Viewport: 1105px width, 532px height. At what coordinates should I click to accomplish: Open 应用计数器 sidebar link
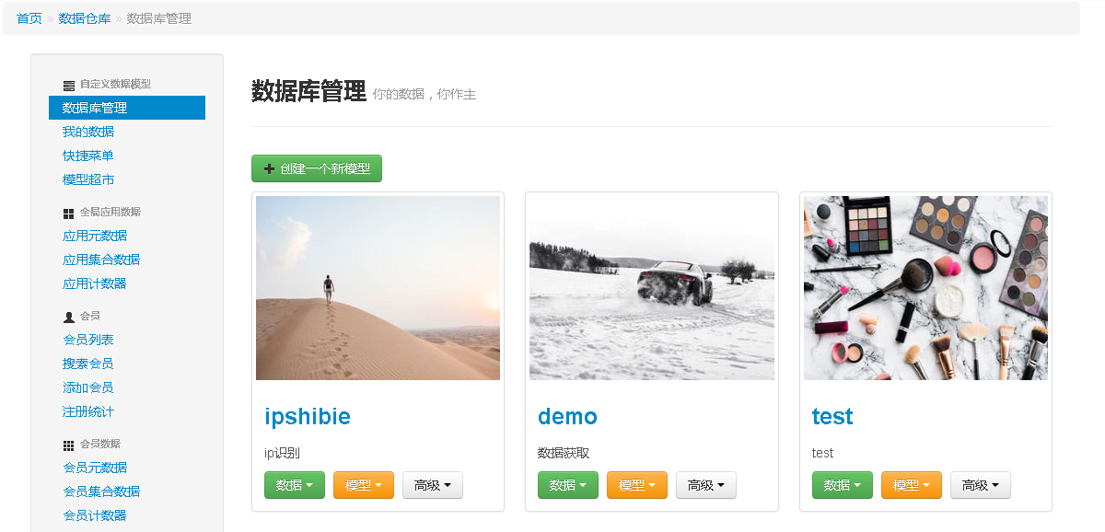(95, 283)
